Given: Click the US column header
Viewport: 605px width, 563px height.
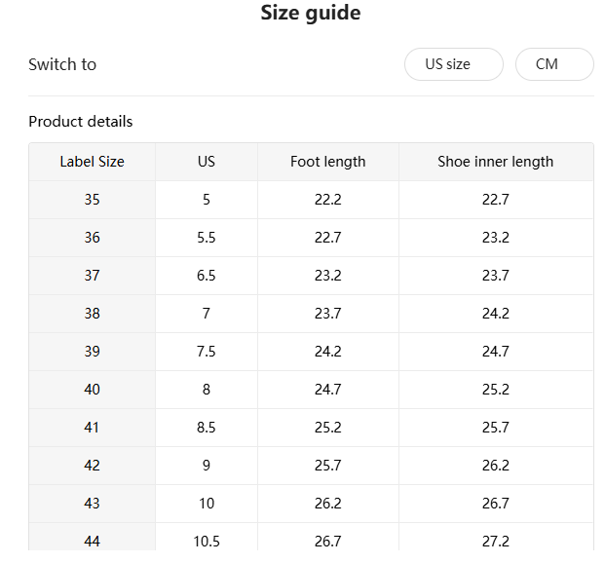Looking at the screenshot, I should pyautogui.click(x=206, y=162).
